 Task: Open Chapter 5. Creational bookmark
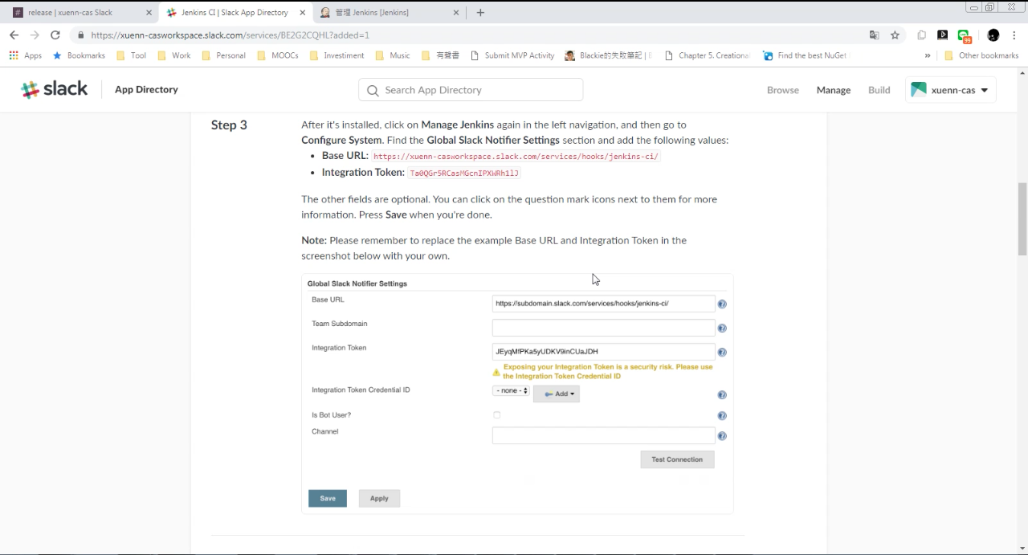707,55
